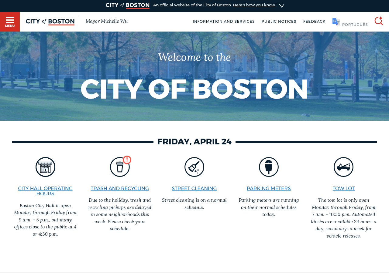The height and width of the screenshot is (273, 389).
Task: Open the TRASH AND RECYCLING link
Action: [120, 188]
